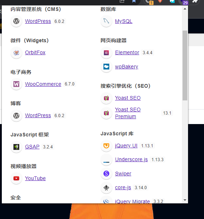Click the 视频播放器 category heading
Screen dimensions: 204x219
point(24,166)
